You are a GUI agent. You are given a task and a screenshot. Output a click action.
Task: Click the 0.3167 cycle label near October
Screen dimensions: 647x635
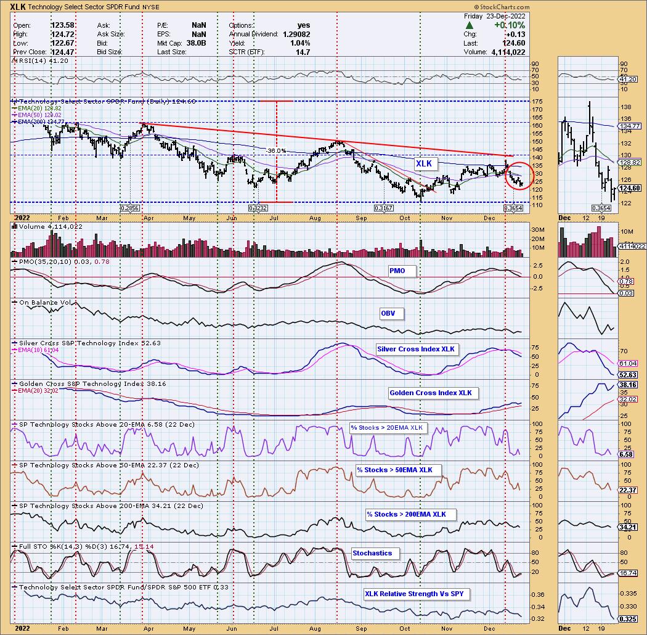coord(383,208)
